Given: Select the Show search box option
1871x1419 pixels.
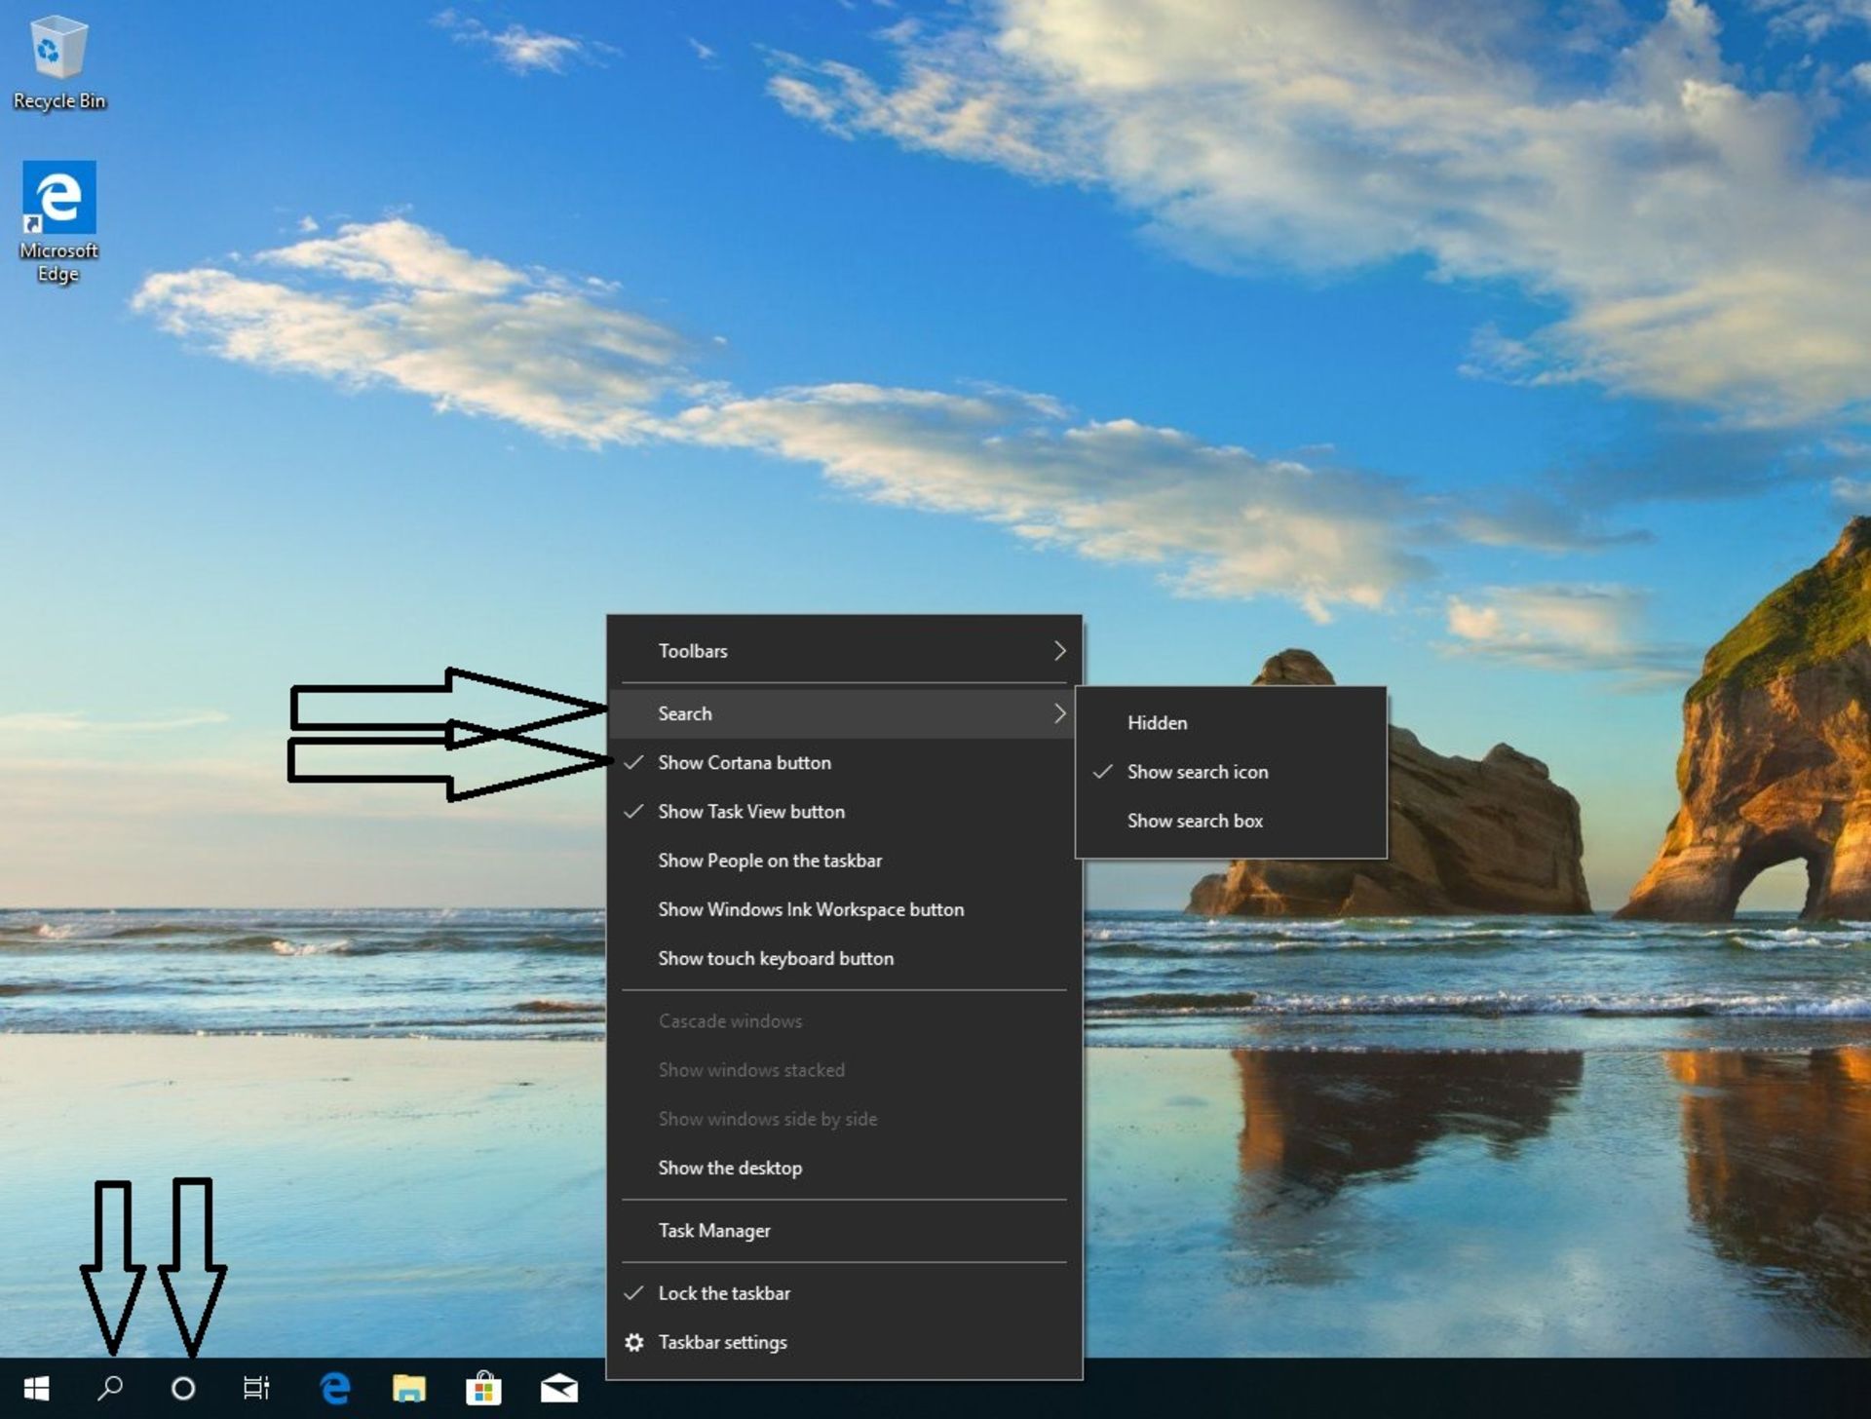Looking at the screenshot, I should click(1194, 821).
